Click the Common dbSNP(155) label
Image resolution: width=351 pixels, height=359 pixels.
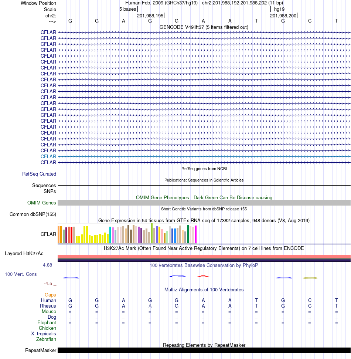tap(33, 214)
